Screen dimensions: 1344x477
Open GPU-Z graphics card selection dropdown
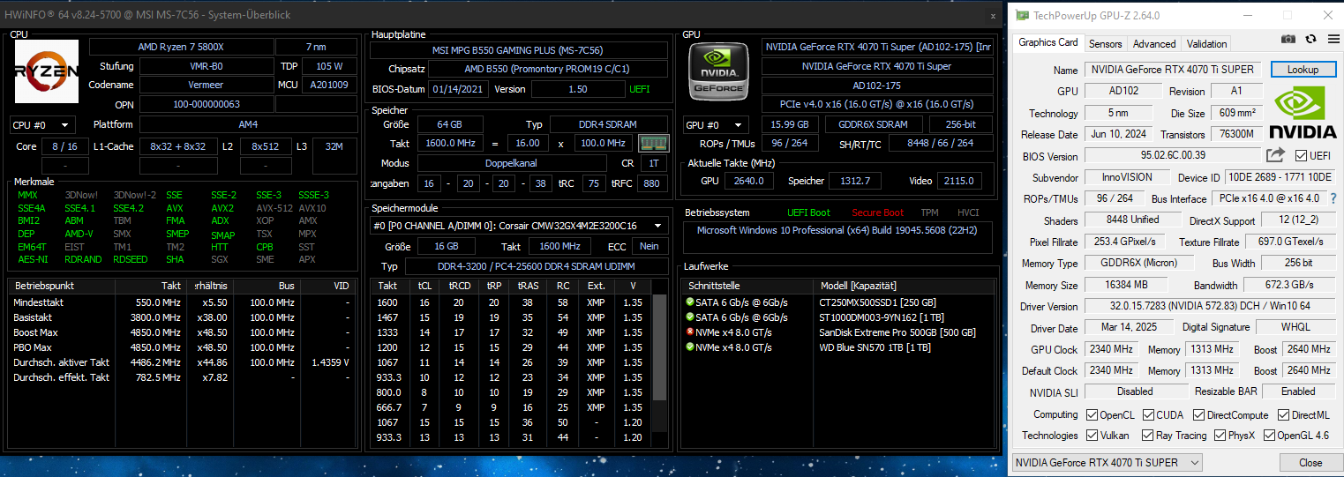pyautogui.click(x=1106, y=462)
